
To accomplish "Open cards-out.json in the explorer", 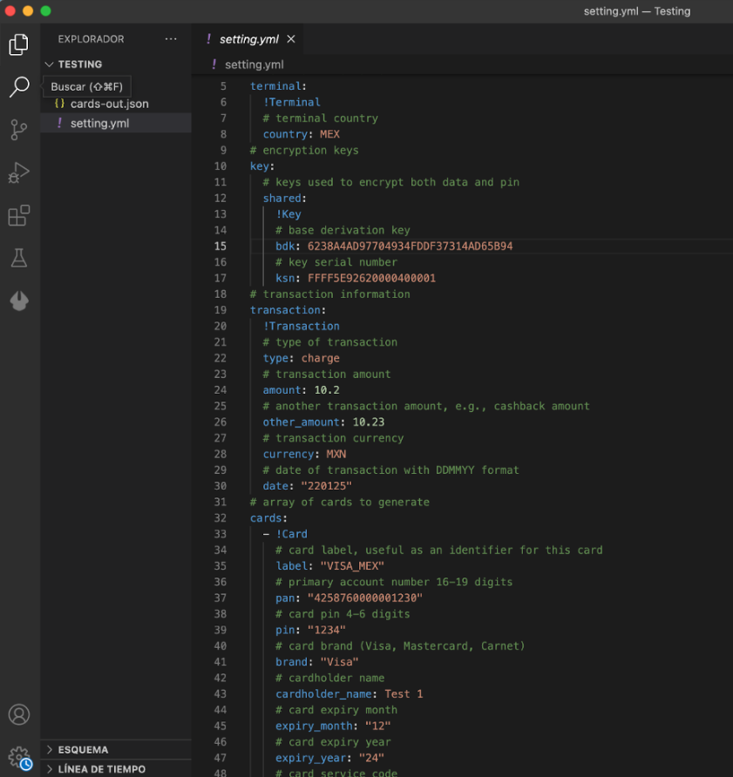I will 109,104.
